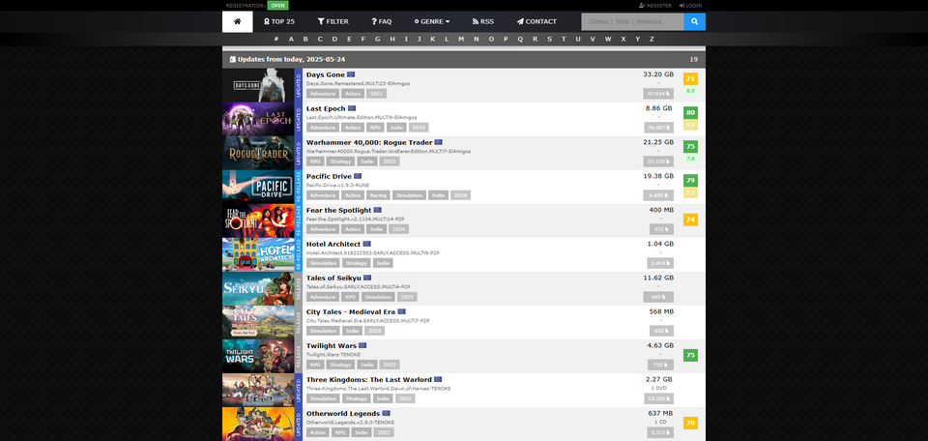The height and width of the screenshot is (441, 928).
Task: Open the Otherworld Legends title link
Action: tap(343, 413)
